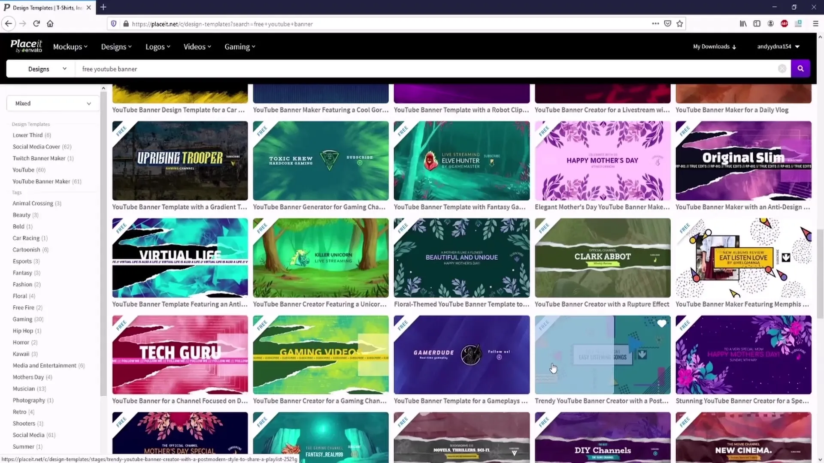Open the Firefox account icon
The width and height of the screenshot is (824, 463).
tap(771, 24)
